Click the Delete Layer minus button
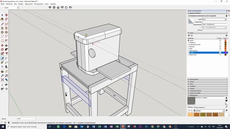The width and height of the screenshot is (230, 129). 192,35
